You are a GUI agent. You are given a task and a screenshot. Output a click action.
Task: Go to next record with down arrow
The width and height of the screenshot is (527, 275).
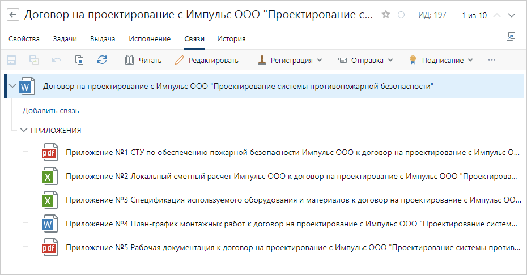tap(512, 15)
